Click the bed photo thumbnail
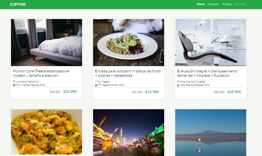The height and width of the screenshot is (156, 262). (x=47, y=42)
